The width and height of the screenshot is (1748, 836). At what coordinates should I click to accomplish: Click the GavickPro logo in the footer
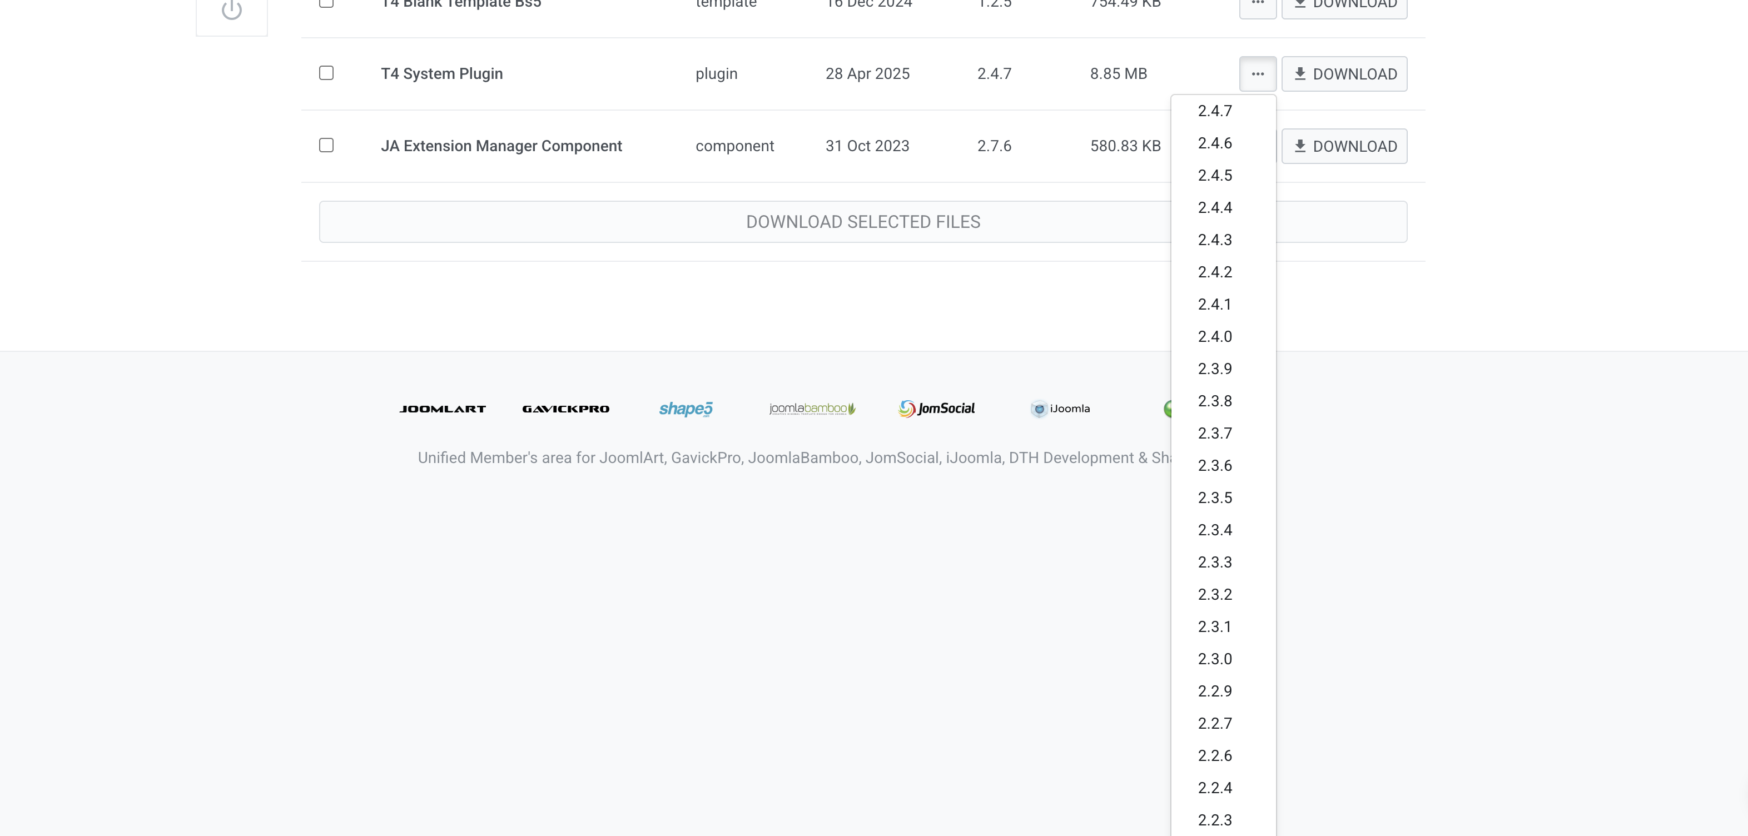565,409
